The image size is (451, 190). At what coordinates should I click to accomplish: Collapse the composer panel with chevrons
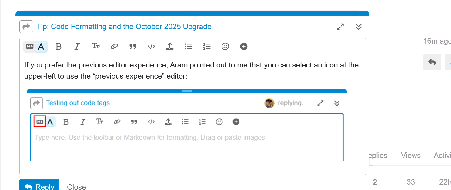[359, 27]
